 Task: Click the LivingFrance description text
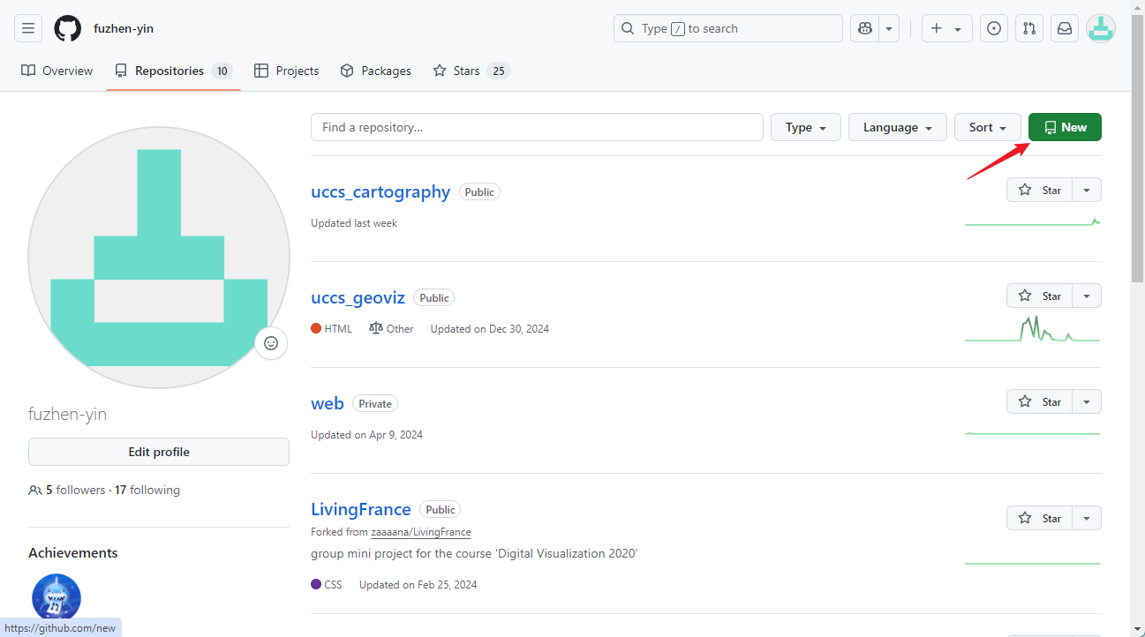[x=474, y=553]
